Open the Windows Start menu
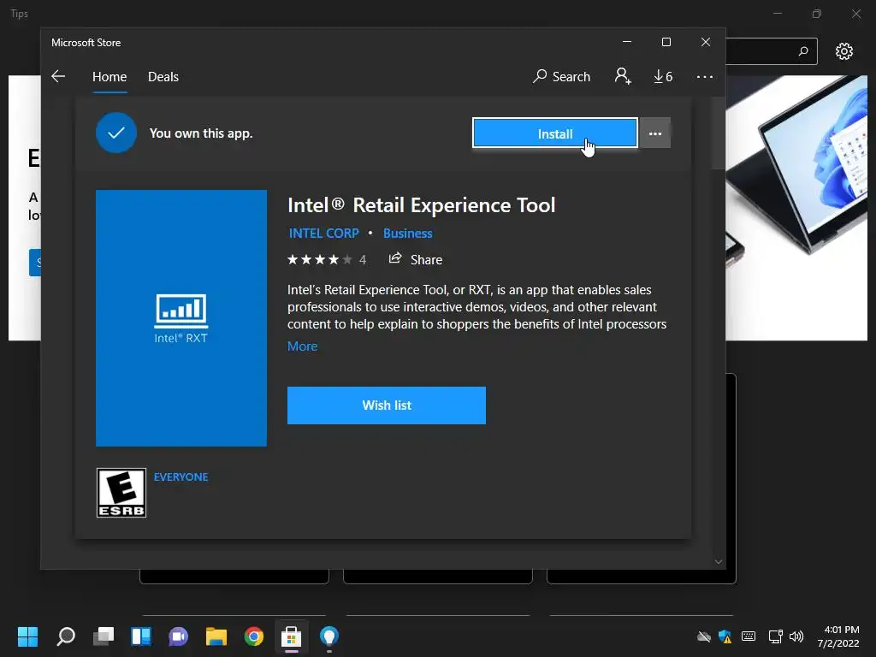This screenshot has width=876, height=657. point(27,636)
